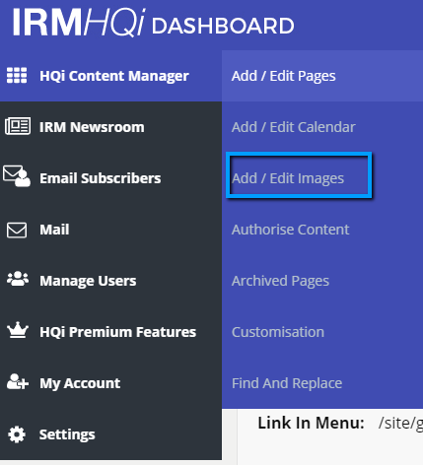Screen dimensions: 423x465
Task: Open the Manage Users section label
Action: (88, 281)
